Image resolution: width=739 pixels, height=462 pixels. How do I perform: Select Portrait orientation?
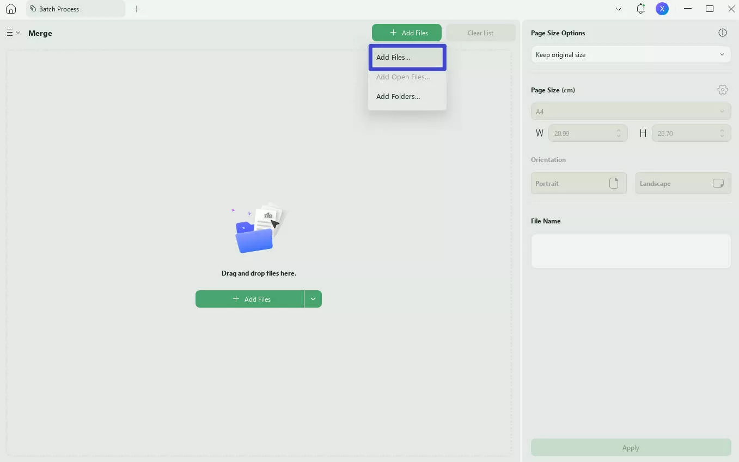click(x=579, y=183)
